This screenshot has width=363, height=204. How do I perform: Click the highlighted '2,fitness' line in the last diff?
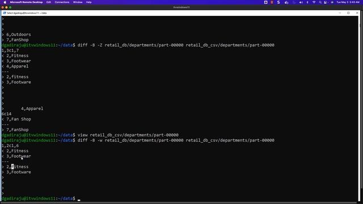[x=15, y=167]
